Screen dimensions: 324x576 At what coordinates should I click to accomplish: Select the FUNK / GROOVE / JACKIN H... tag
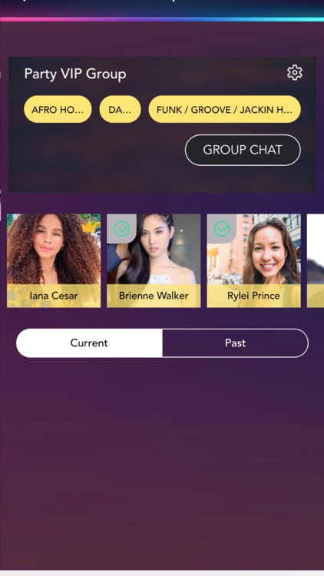point(224,110)
